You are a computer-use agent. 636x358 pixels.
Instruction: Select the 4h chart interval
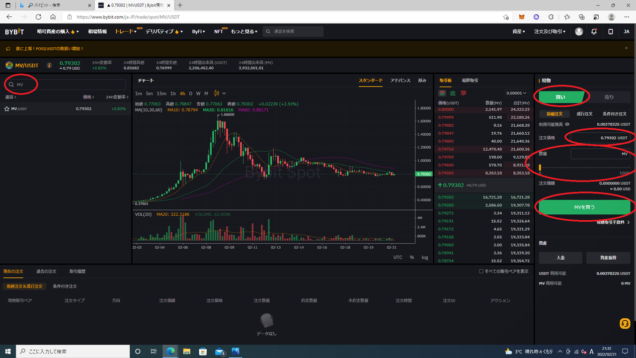[x=182, y=93]
